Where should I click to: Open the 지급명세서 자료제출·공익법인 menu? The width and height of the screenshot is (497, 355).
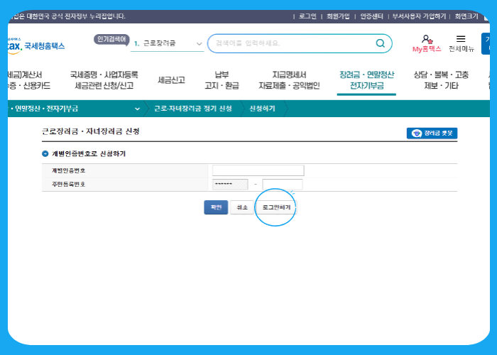(289, 80)
